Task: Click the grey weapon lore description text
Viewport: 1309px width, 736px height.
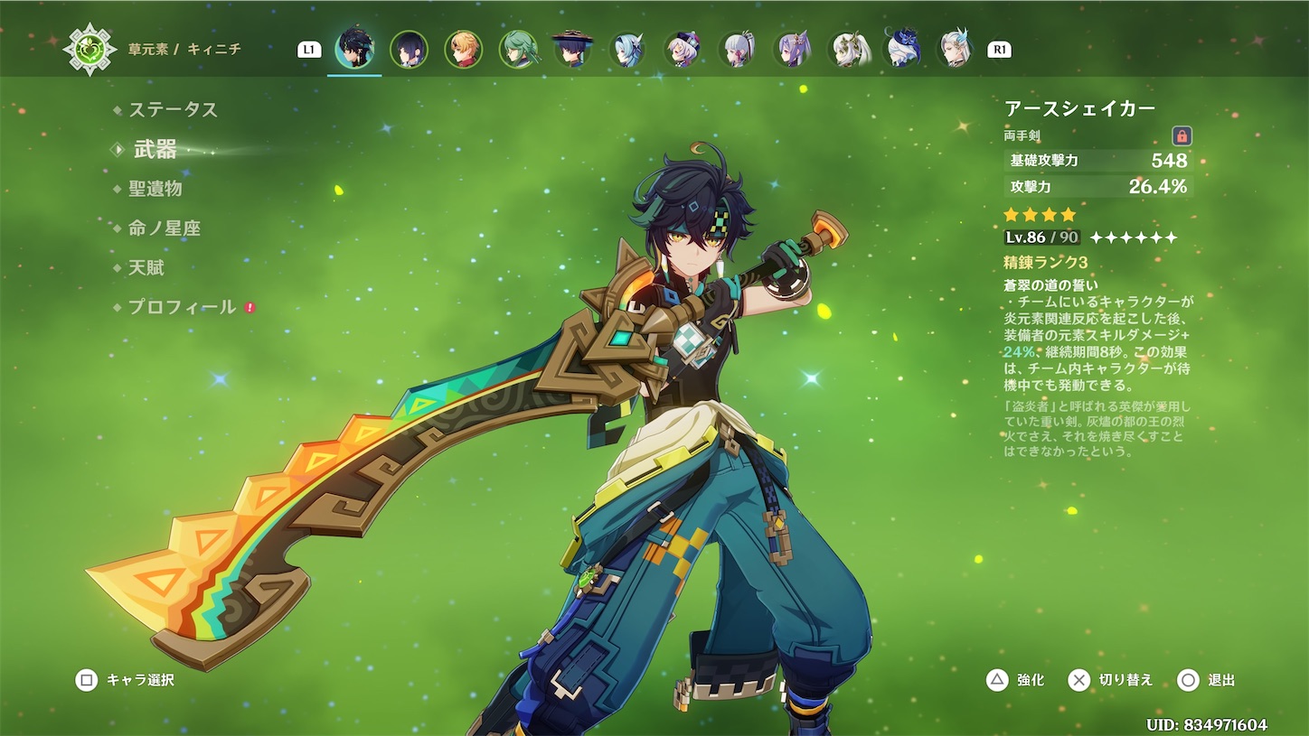Action: pyautogui.click(x=1097, y=429)
